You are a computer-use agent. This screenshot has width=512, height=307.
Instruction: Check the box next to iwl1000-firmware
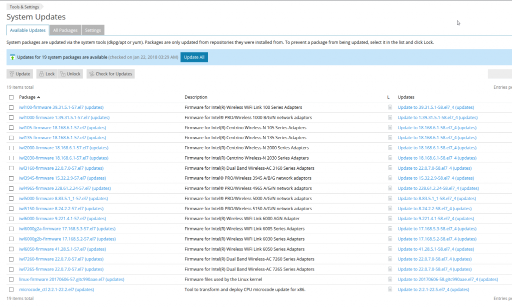point(11,117)
